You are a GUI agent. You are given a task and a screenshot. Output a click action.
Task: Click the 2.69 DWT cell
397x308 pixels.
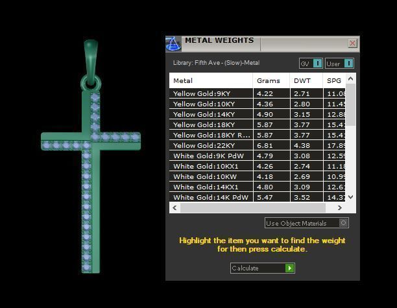[x=306, y=176]
